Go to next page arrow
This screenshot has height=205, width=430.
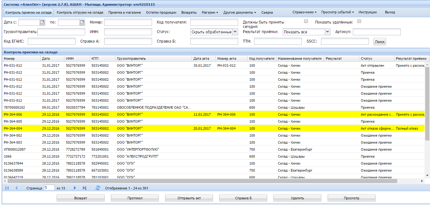pyautogui.click(x=75, y=188)
